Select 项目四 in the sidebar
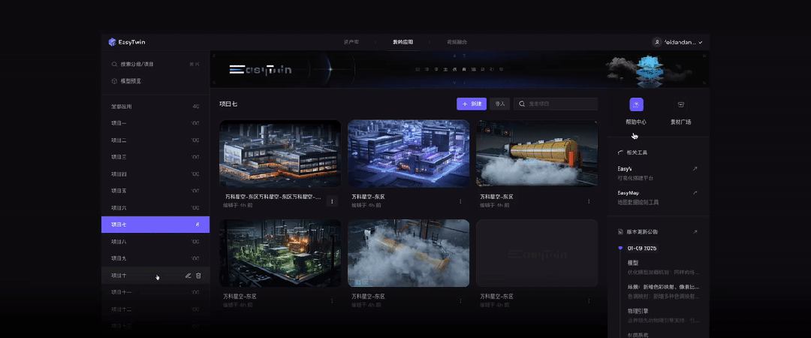This screenshot has width=811, height=338. tap(155, 174)
